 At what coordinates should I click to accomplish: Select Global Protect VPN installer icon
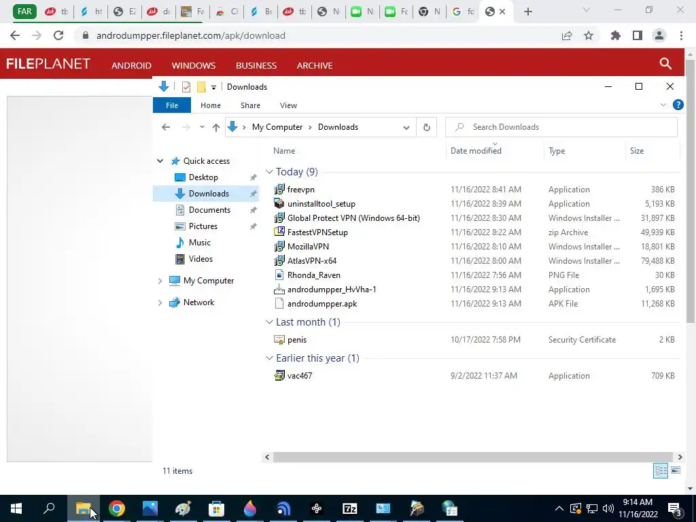279,218
